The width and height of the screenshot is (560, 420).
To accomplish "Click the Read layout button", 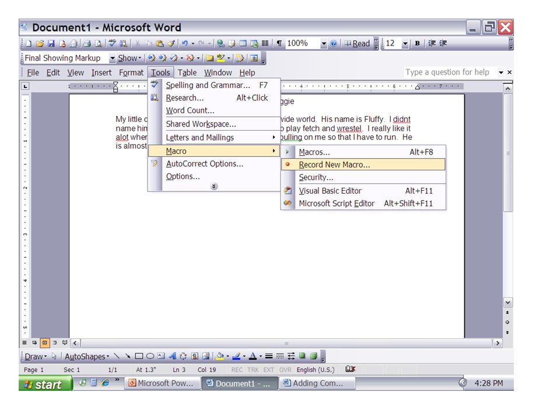I will [357, 44].
